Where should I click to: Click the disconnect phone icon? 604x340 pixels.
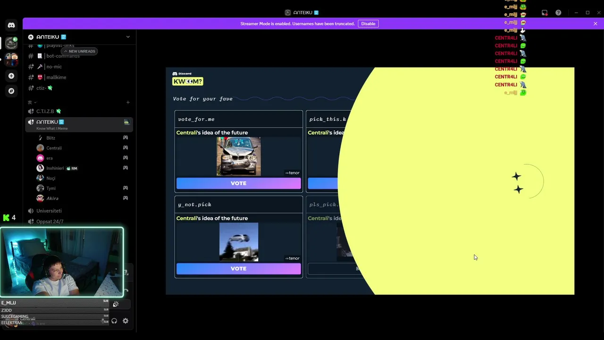[126, 290]
